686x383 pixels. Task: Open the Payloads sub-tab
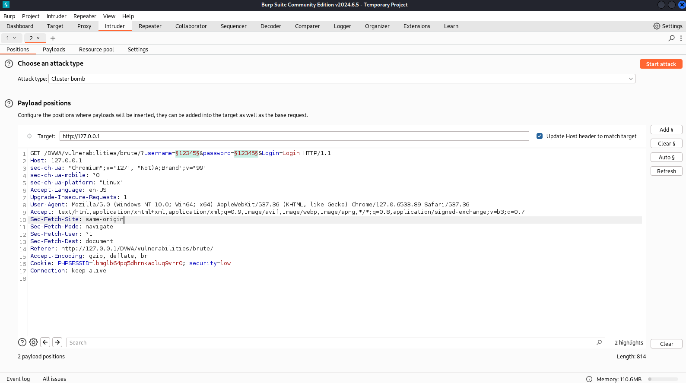click(54, 50)
